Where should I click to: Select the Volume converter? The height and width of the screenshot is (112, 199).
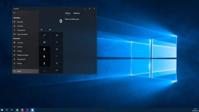pyautogui.click(x=19, y=47)
